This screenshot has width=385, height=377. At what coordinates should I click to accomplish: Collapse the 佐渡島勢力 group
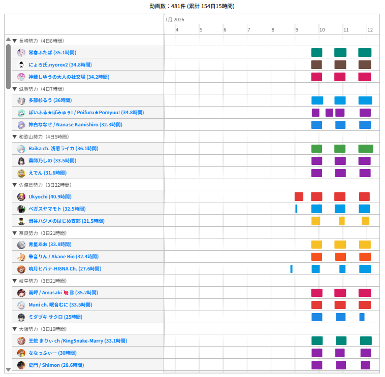point(15,185)
